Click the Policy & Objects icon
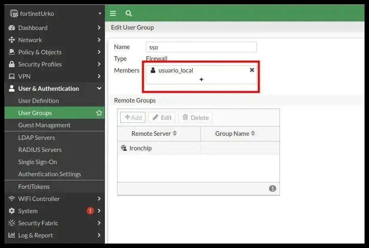 (12, 52)
